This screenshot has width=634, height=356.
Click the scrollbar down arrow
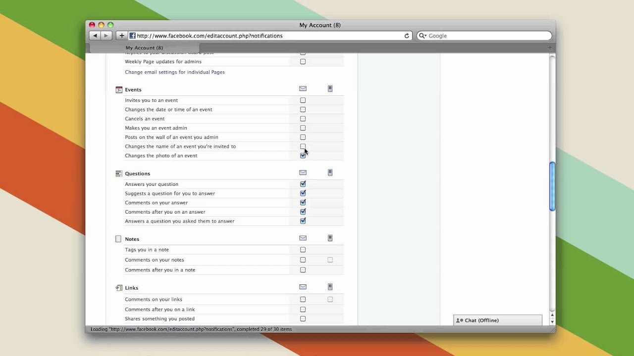[x=552, y=321]
